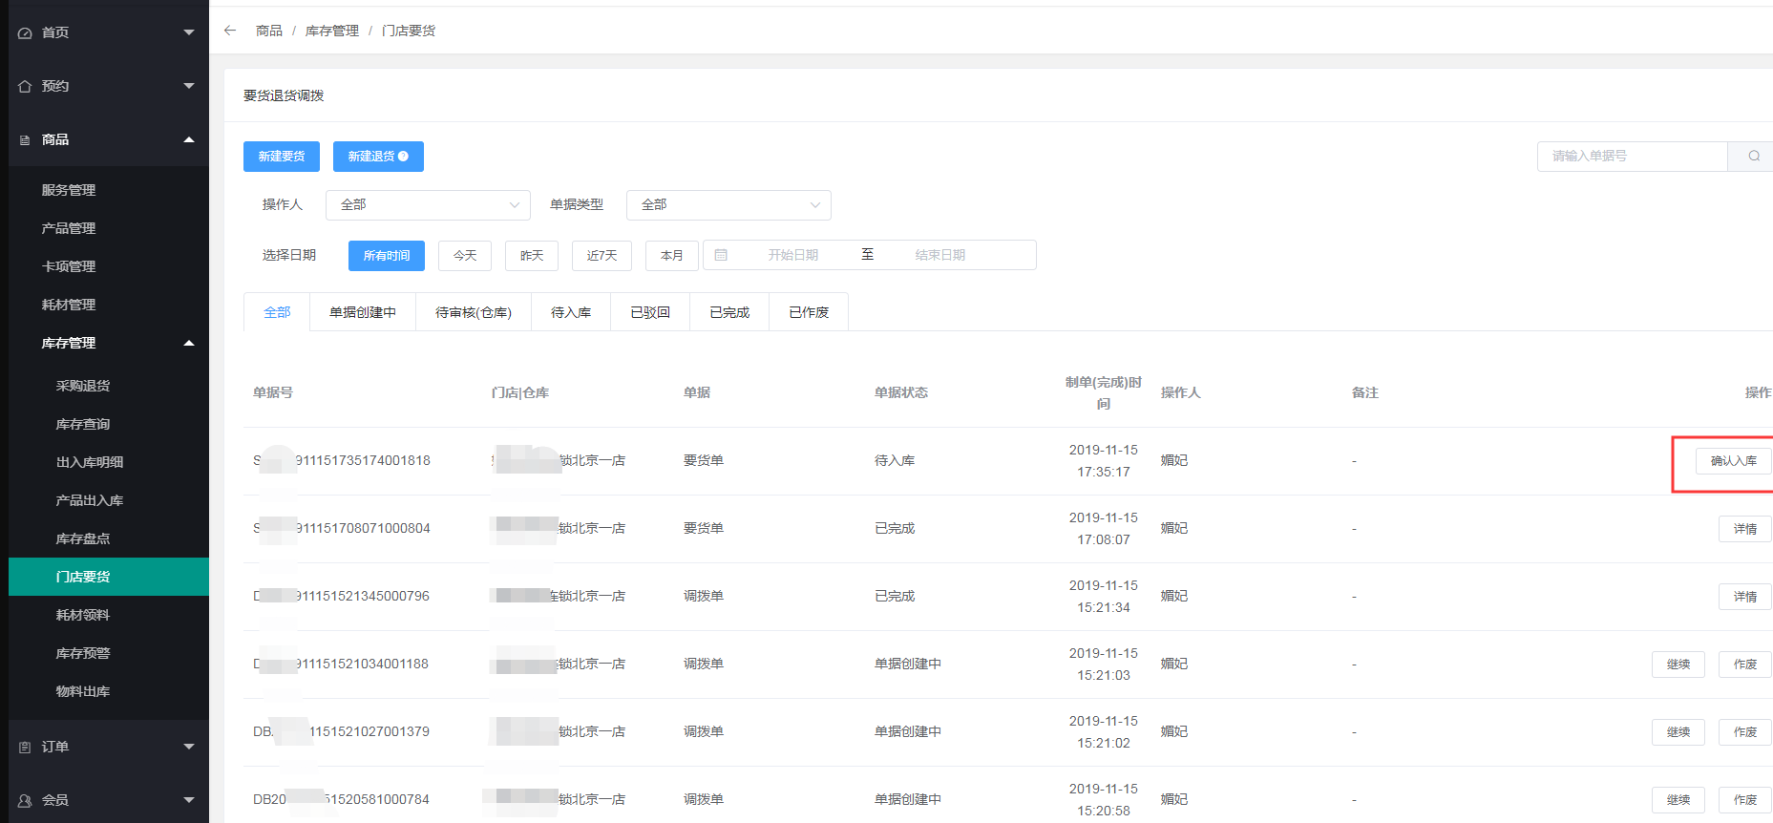Click the 预约 home icon in sidebar
This screenshot has height=823, width=1773.
point(25,86)
